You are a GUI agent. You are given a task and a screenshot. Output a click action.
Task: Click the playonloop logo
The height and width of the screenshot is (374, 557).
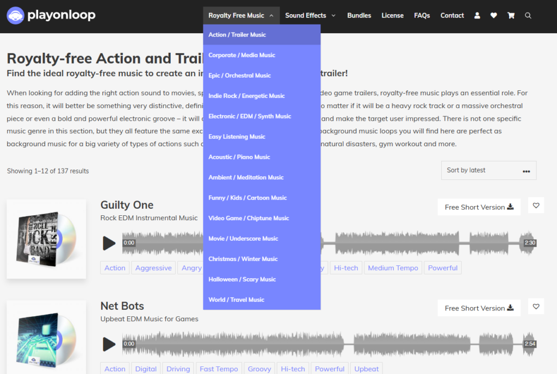pyautogui.click(x=51, y=15)
